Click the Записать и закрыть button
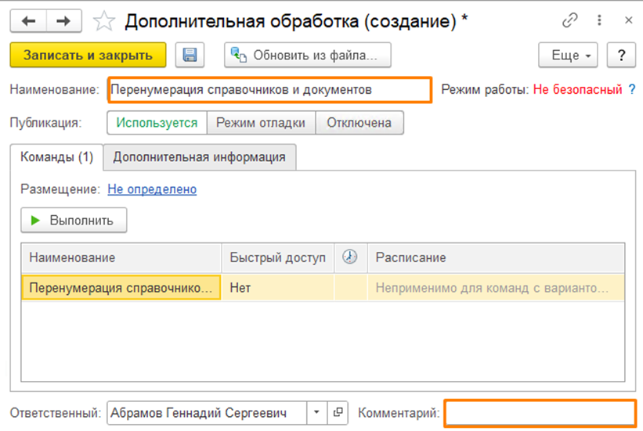The image size is (643, 431). click(88, 56)
